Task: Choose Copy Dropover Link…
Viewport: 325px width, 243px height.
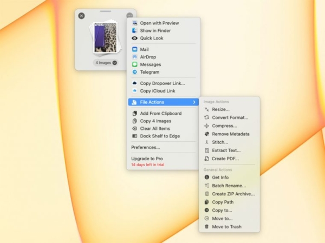Action: 164,83
